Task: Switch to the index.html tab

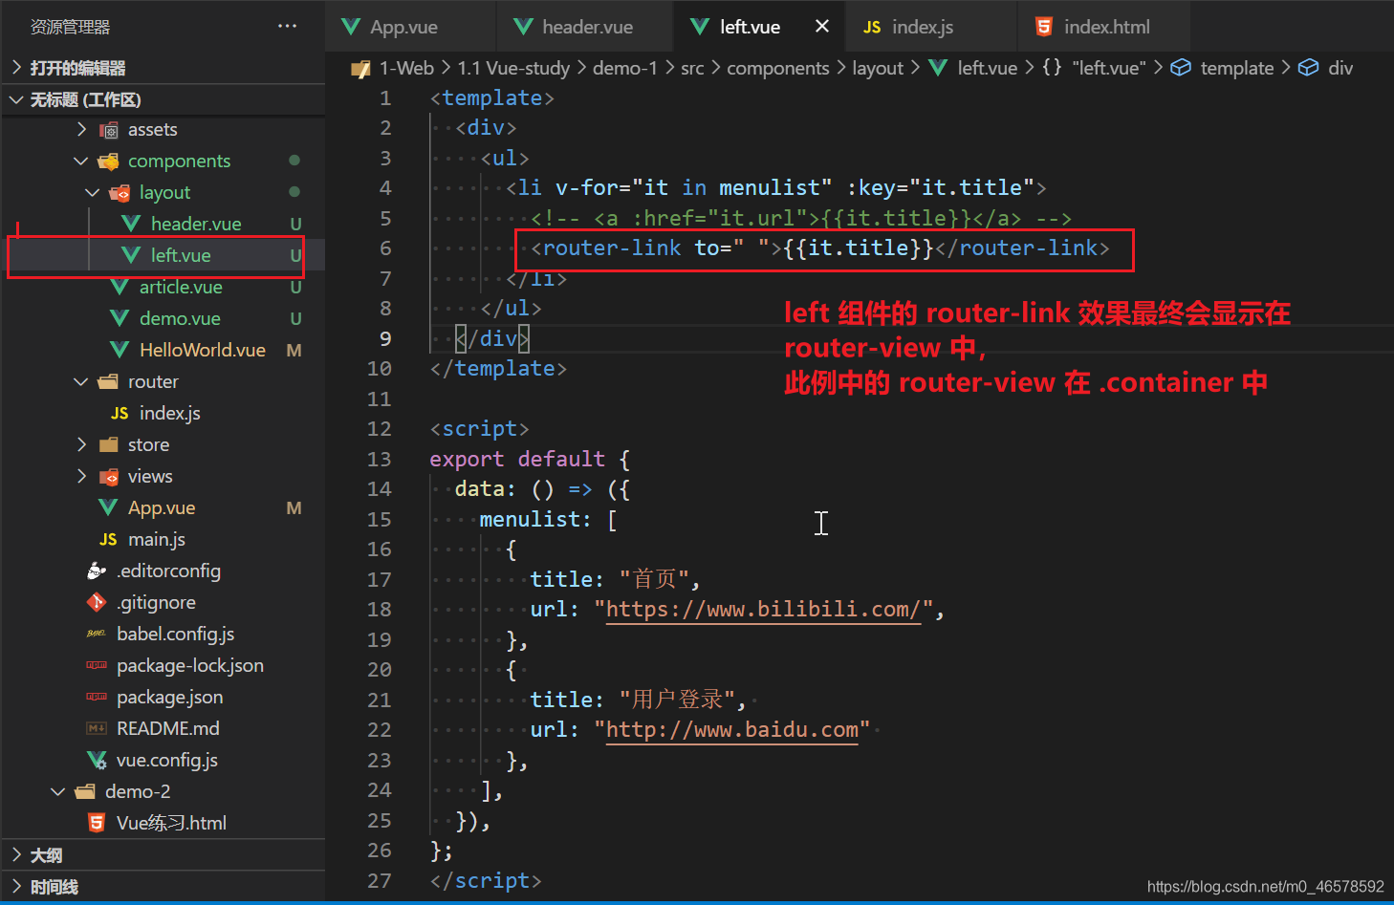Action: pos(1103,27)
